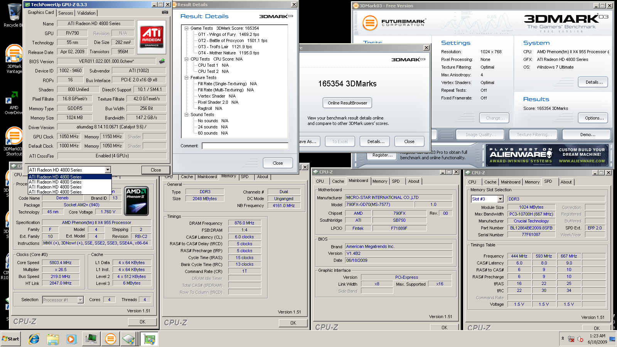Click the Pixel Shader 2.0 result row
The image size is (617, 347).
(x=218, y=102)
